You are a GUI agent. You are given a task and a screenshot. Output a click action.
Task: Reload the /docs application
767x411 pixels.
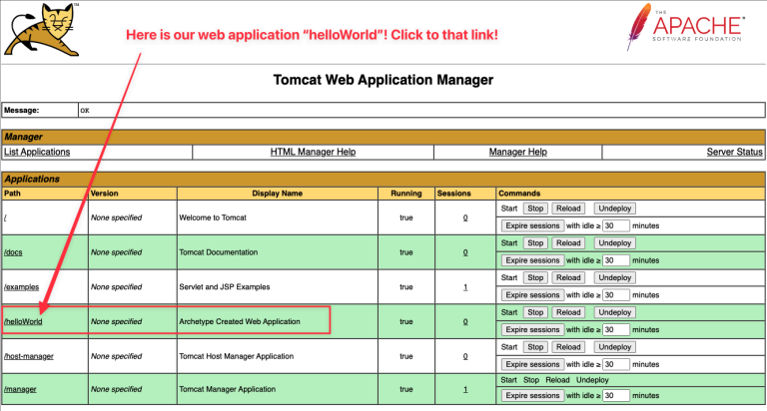pos(568,242)
